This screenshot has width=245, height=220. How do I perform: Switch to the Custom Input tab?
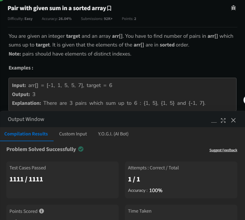(x=73, y=134)
